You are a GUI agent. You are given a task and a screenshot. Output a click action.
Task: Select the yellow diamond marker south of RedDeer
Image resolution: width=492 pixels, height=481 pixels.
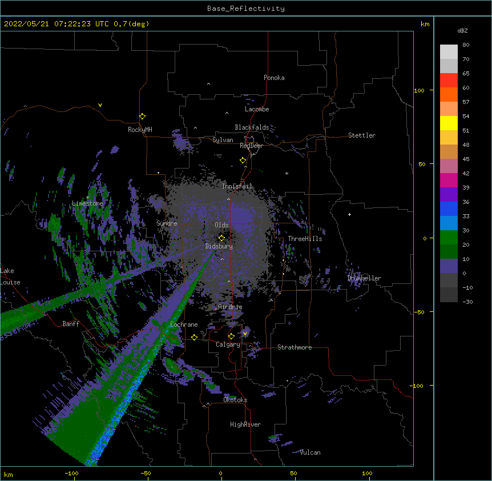point(243,161)
